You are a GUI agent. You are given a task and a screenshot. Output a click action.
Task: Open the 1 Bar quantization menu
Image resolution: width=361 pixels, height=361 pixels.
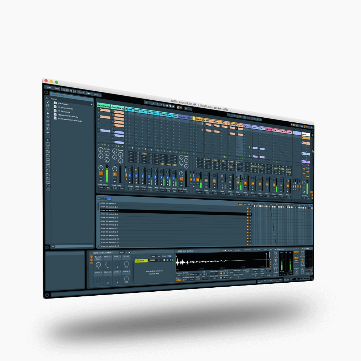point(97,95)
